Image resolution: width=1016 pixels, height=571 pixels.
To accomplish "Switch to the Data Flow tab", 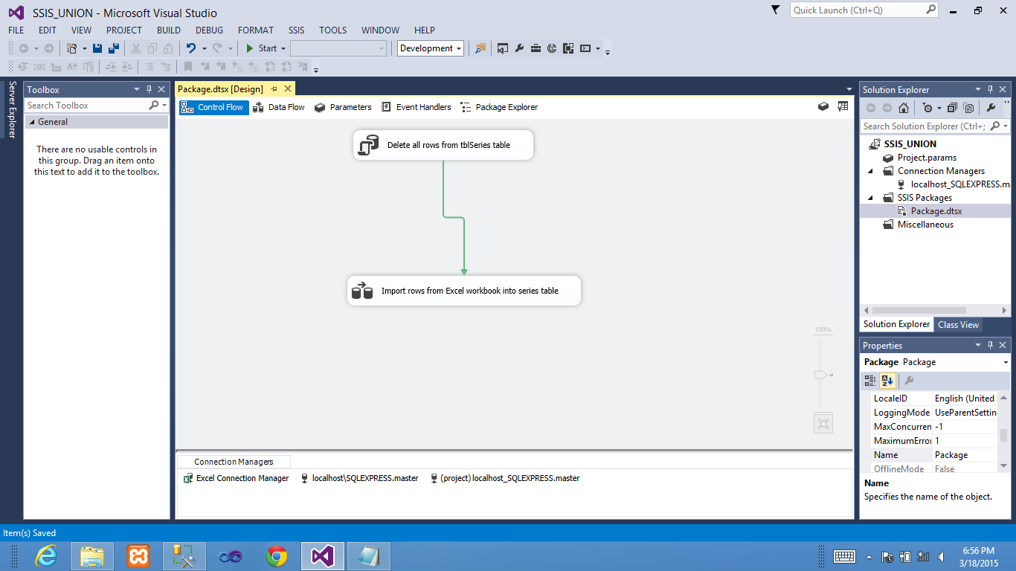I will (x=279, y=107).
